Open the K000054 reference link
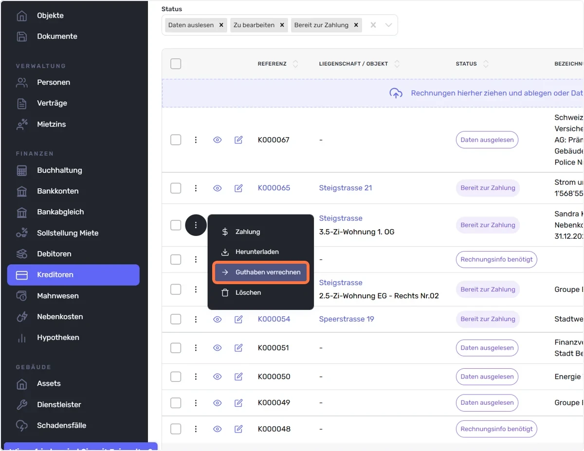584x451 pixels. [274, 319]
